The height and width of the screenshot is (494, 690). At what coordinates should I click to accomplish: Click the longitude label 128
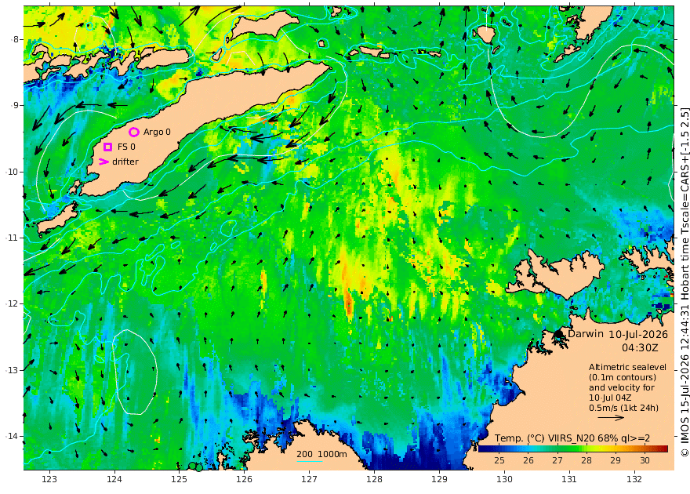[374, 479]
